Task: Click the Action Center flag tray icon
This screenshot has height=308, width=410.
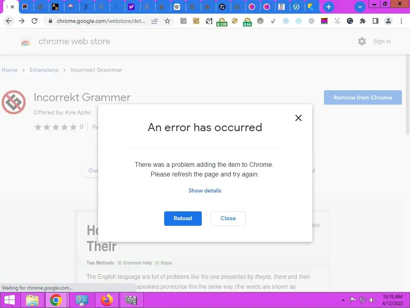Action: point(353,300)
